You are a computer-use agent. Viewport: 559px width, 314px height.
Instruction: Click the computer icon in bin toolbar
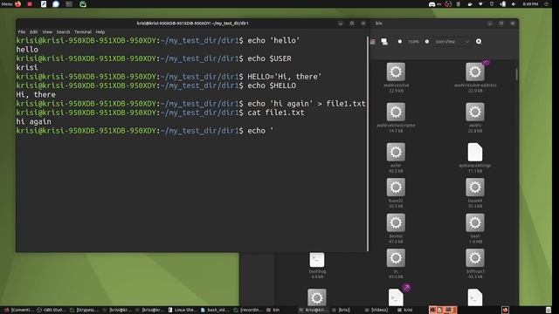(x=384, y=42)
